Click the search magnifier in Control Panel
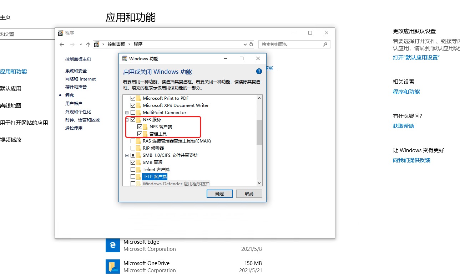 tap(325, 45)
